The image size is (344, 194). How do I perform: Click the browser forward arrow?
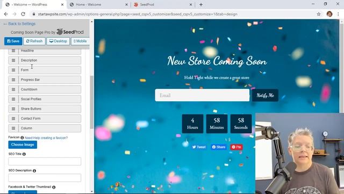click(15, 14)
